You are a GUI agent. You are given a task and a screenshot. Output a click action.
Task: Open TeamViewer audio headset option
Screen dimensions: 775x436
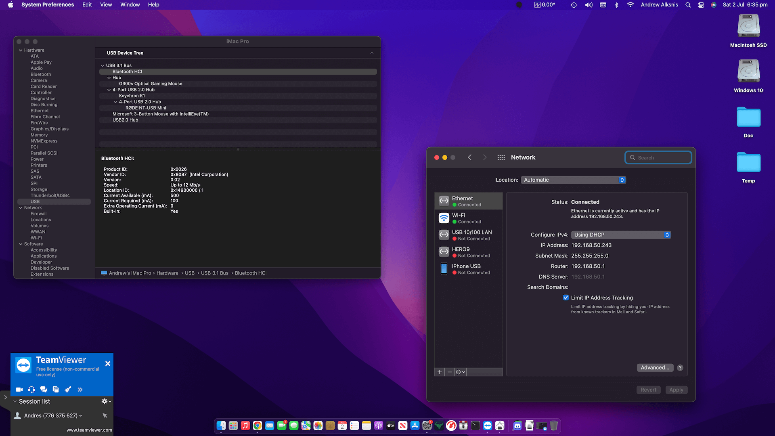[x=31, y=390]
